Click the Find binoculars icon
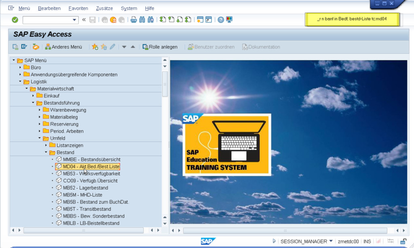This screenshot has height=248, width=414. click(x=142, y=20)
